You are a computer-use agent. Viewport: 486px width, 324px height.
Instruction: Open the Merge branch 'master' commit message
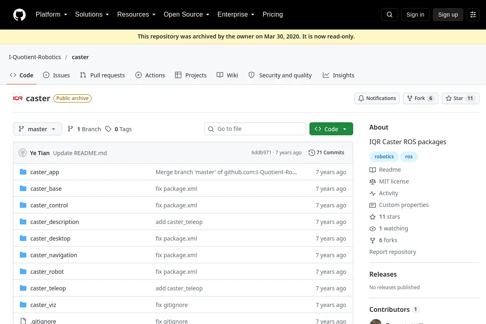point(226,172)
